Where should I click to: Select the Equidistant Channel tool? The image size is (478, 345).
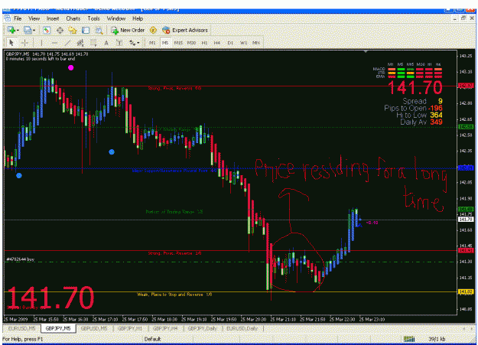tap(80, 43)
